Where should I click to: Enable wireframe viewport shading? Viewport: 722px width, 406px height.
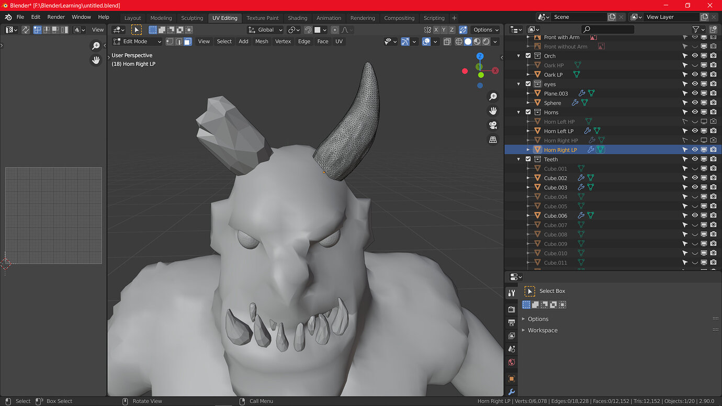(x=459, y=41)
